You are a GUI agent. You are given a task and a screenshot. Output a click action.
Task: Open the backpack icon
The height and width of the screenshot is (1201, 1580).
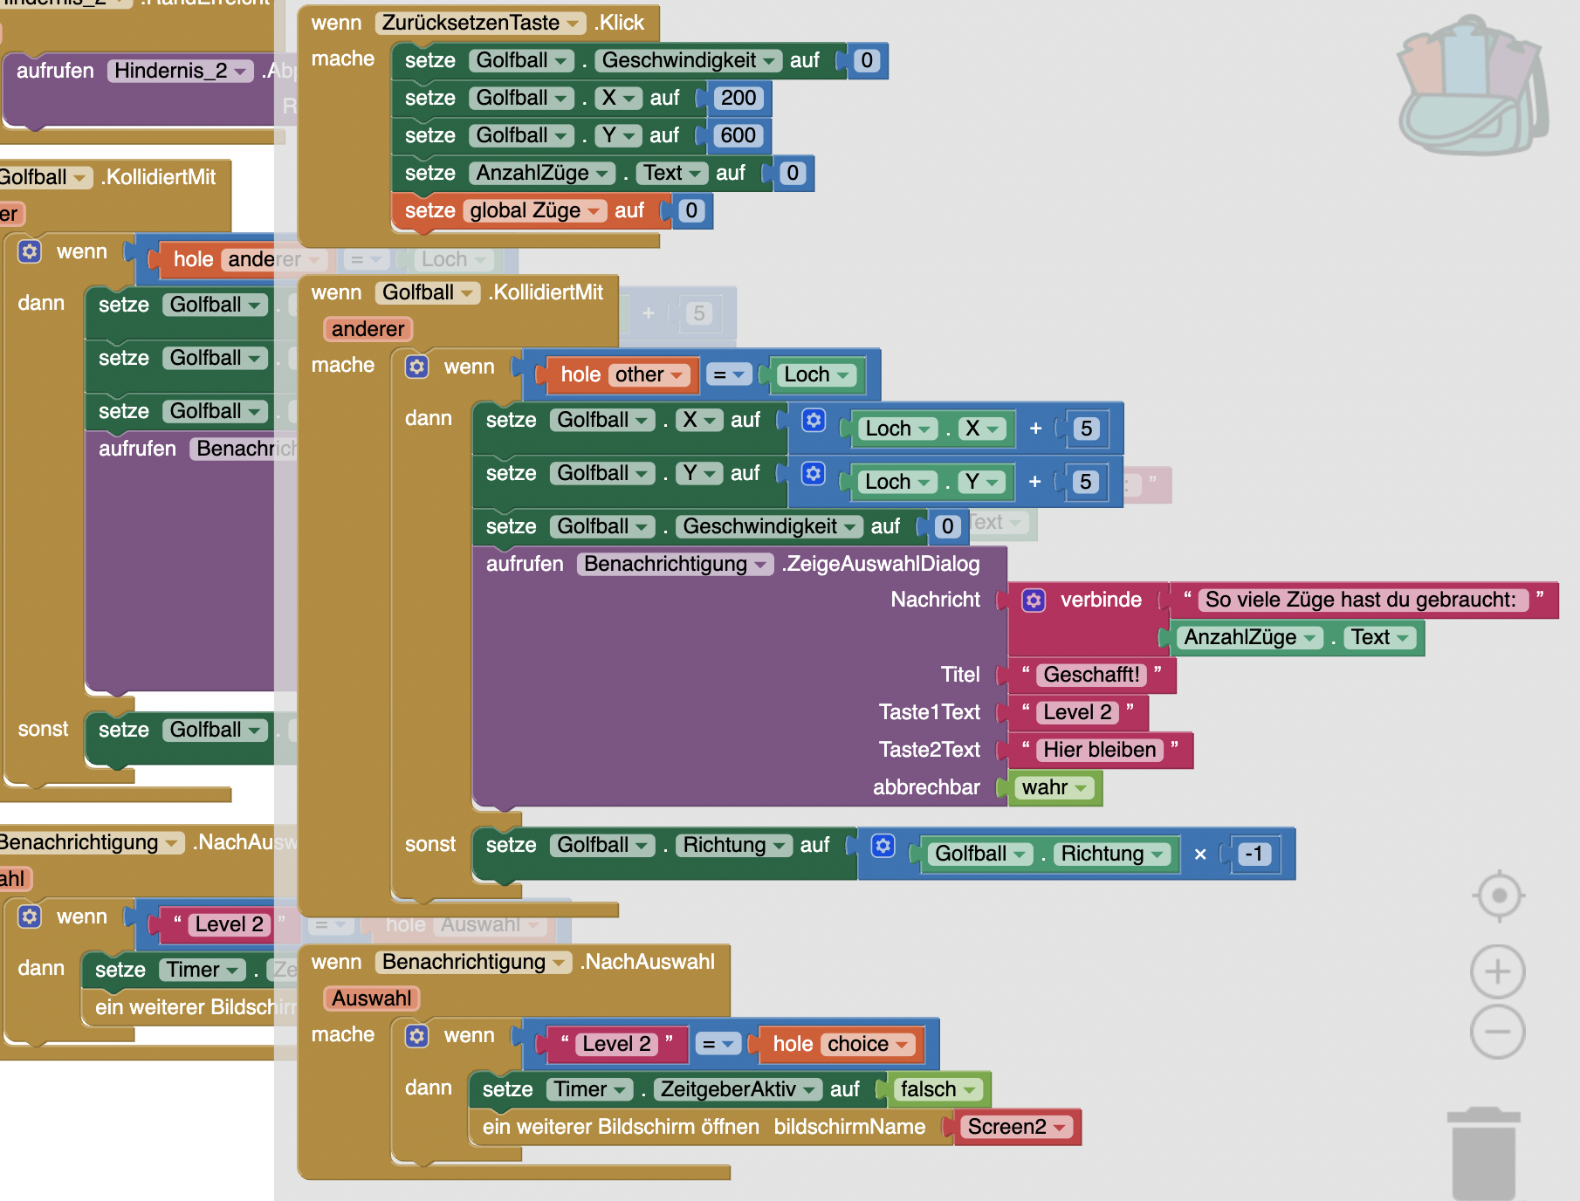click(x=1472, y=87)
